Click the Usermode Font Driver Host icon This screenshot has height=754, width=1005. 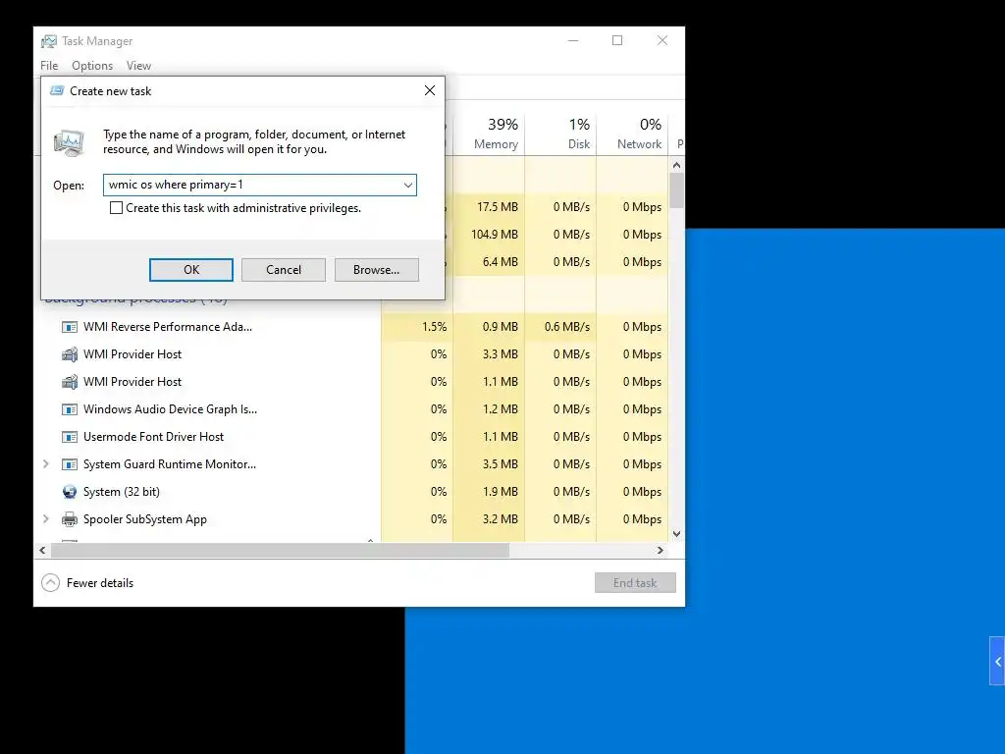70,437
